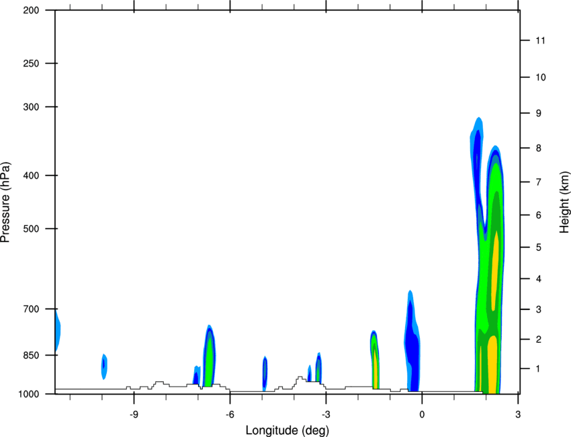
Task: Pick the 11 km height tick label
Action: point(540,40)
